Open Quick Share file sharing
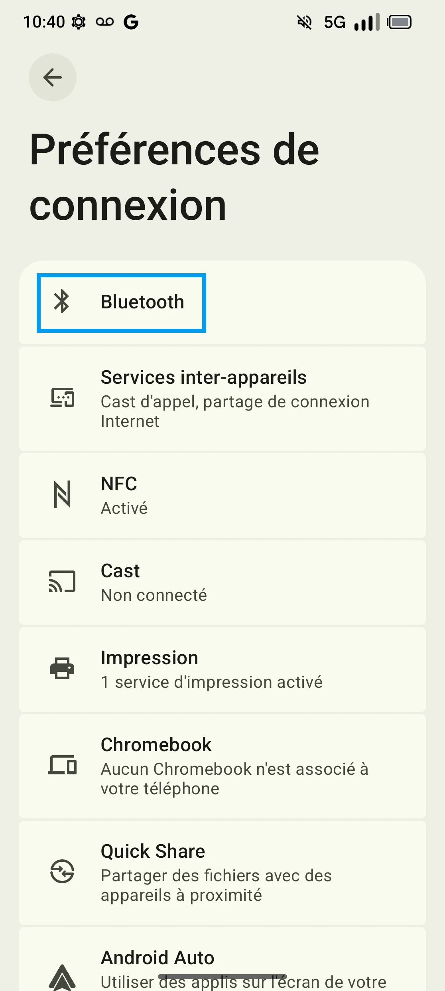Viewport: 445px width, 991px height. pyautogui.click(x=153, y=851)
